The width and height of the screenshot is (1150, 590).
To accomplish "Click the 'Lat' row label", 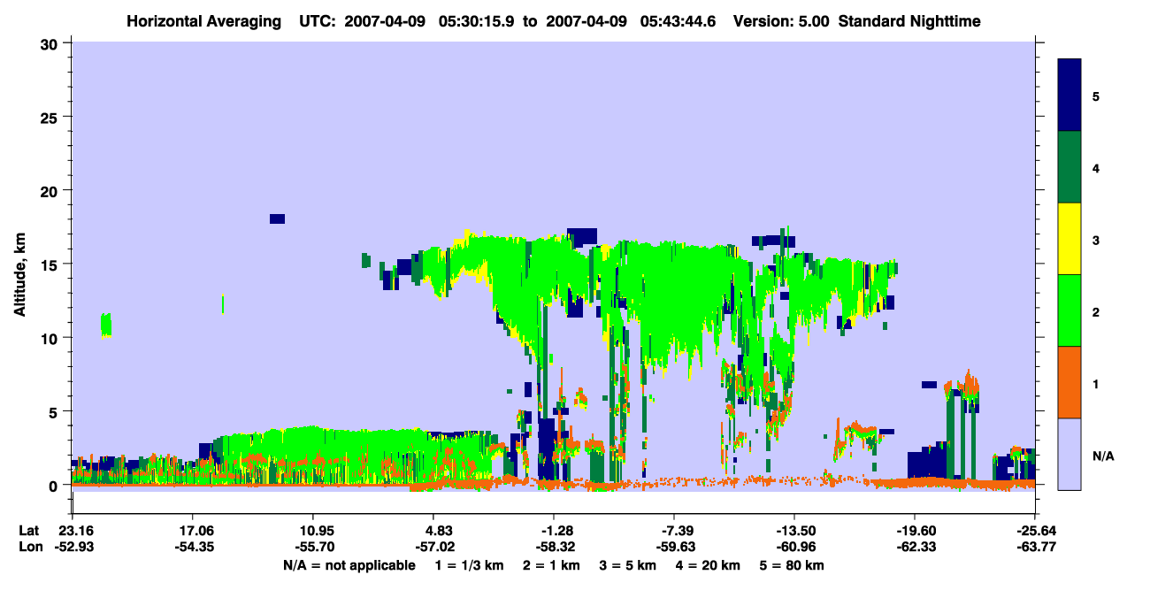I will [29, 531].
